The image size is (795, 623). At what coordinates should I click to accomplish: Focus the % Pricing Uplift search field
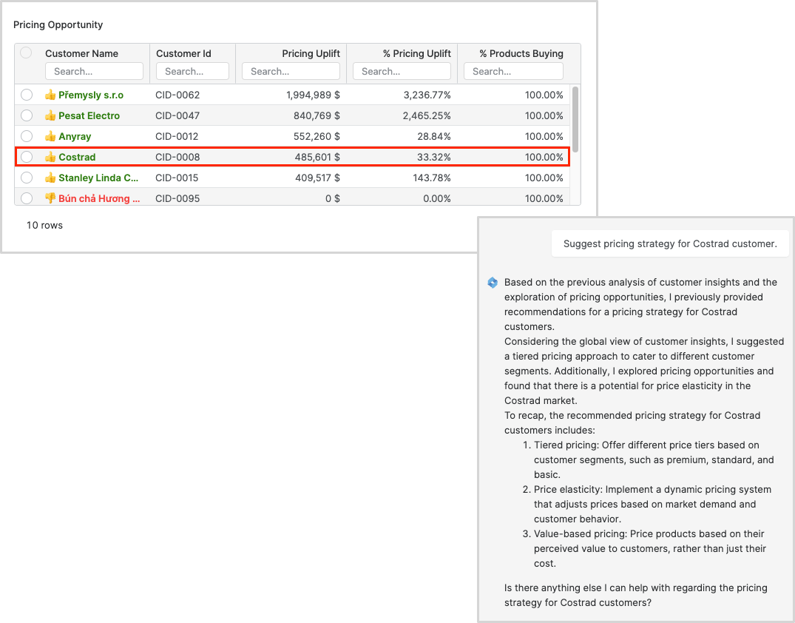(402, 71)
